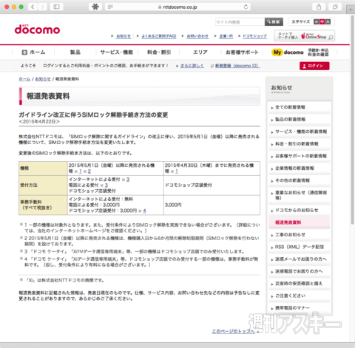Select the サービス・機能 navigation tab
This screenshot has height=348, width=355.
(x=117, y=52)
